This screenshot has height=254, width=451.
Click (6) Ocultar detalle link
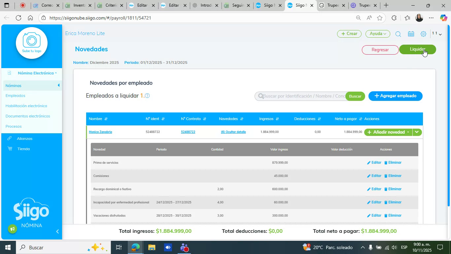pos(233,132)
